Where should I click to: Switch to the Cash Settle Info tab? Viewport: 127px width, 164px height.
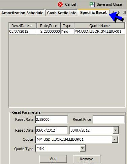(x=62, y=13)
